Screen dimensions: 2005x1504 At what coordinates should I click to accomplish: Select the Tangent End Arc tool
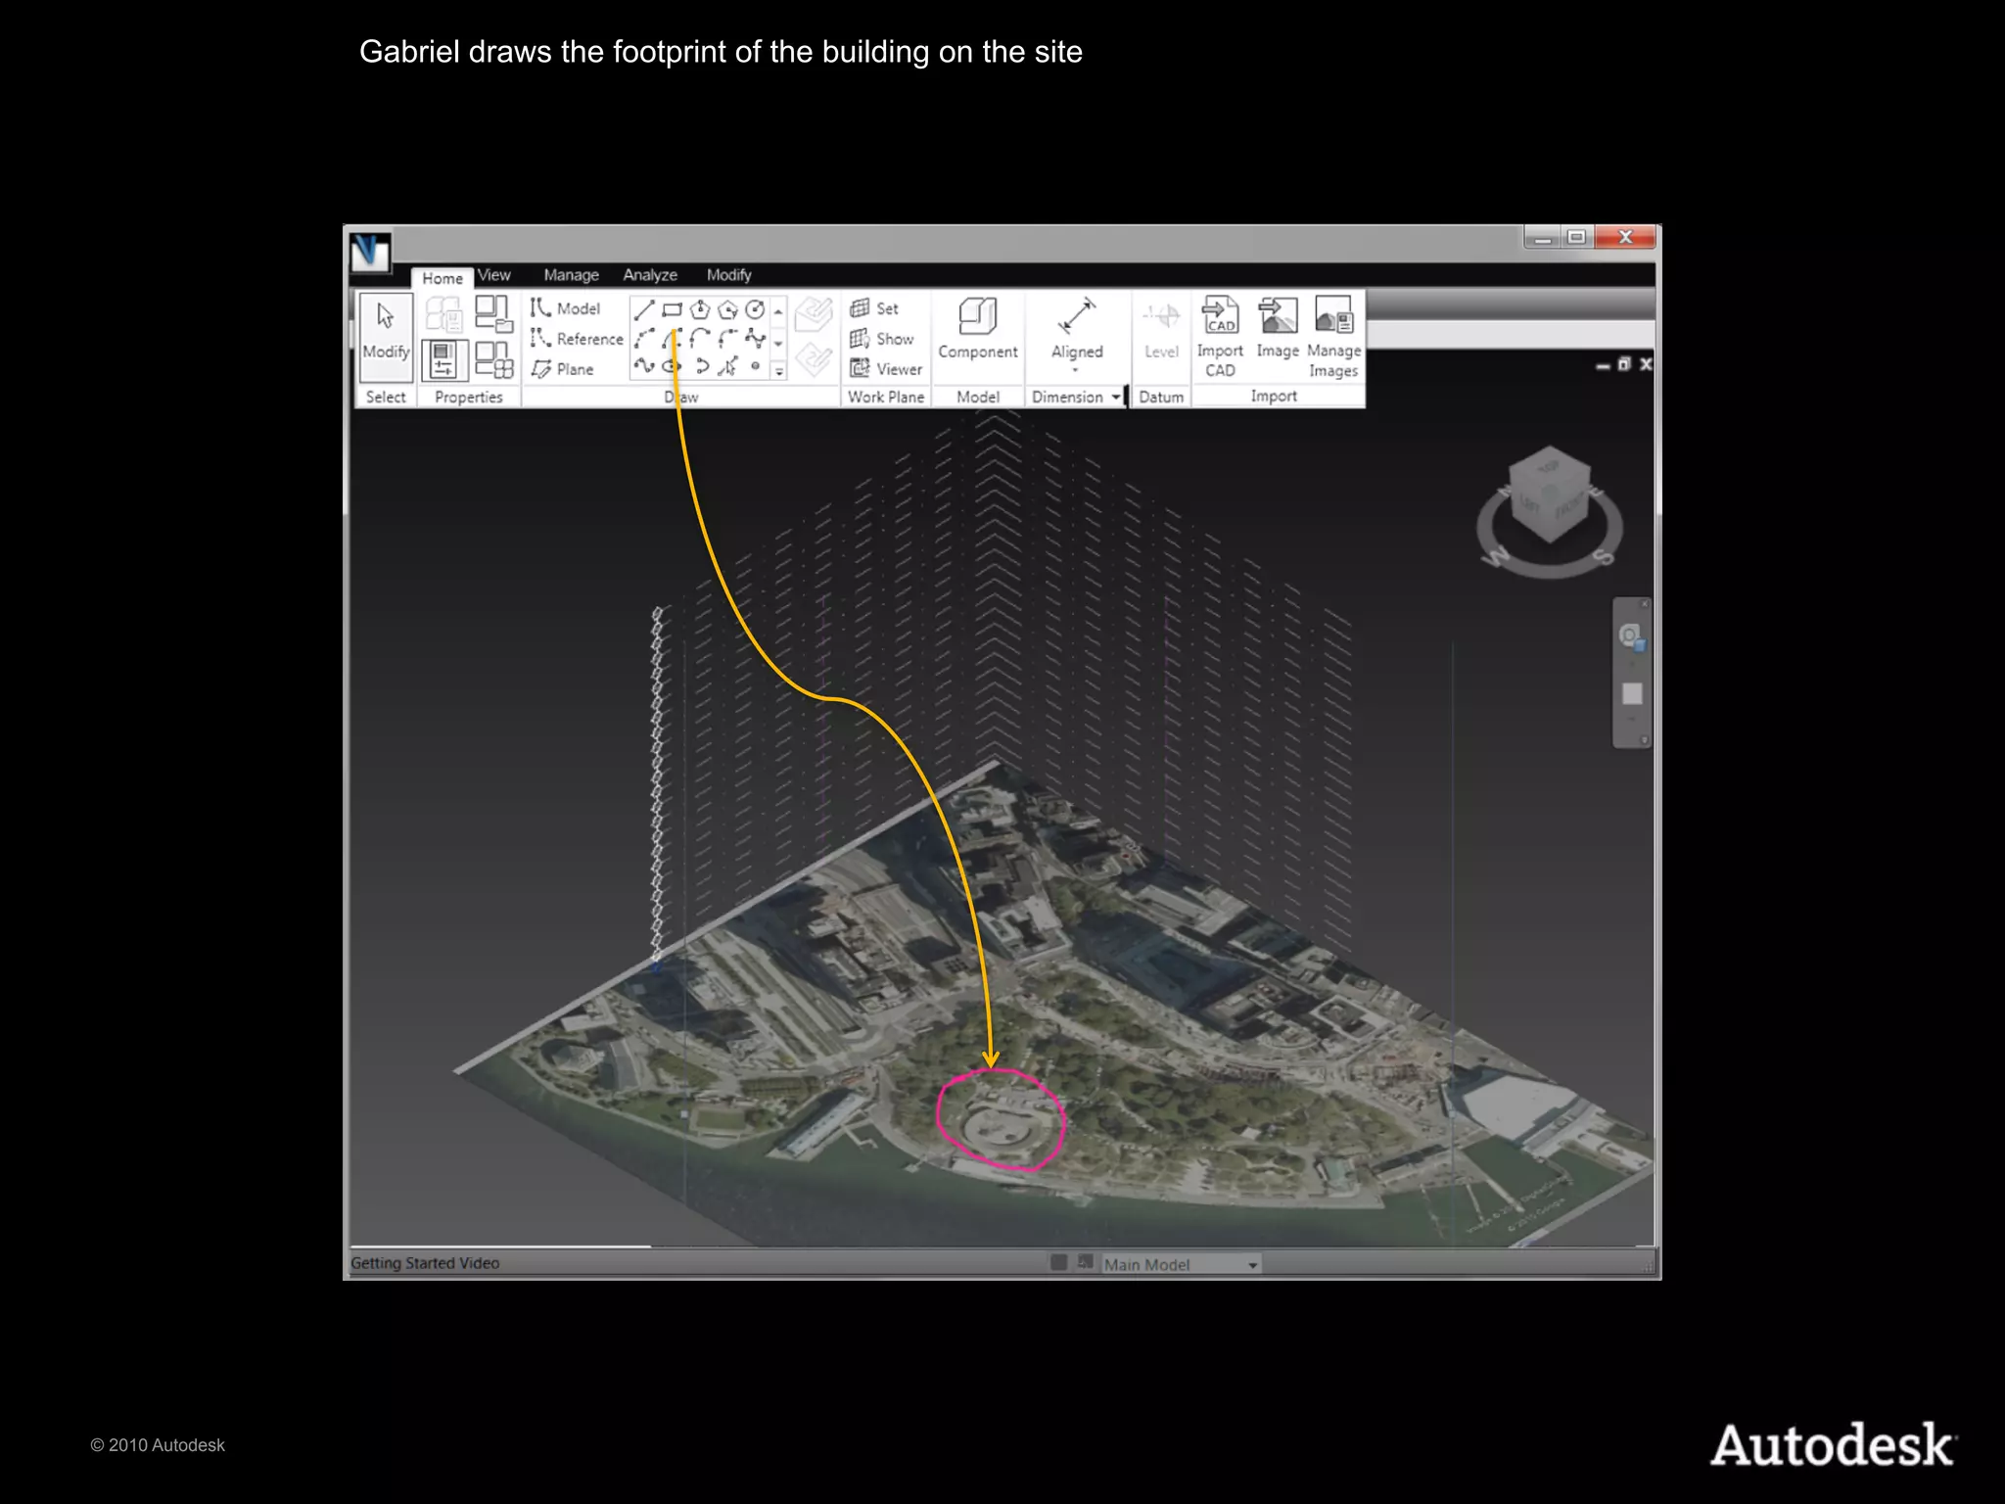pyautogui.click(x=699, y=339)
